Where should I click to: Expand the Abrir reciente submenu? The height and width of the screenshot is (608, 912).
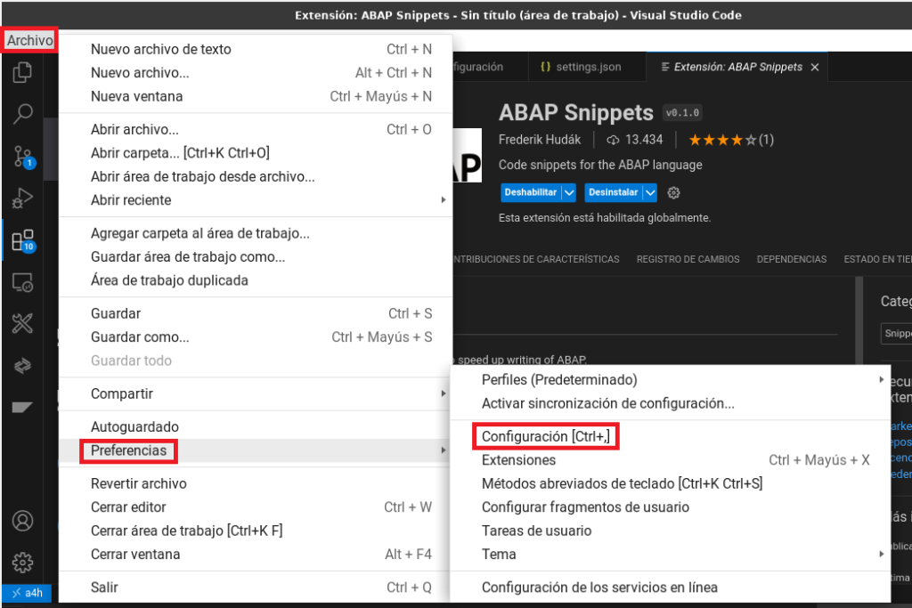256,200
